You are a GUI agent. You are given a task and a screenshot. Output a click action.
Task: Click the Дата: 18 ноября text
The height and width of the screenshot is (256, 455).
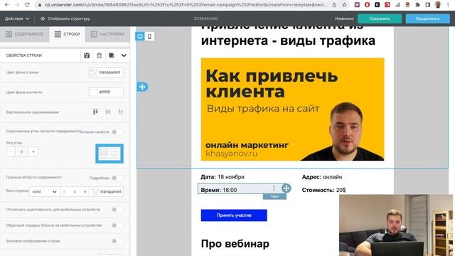223,177
